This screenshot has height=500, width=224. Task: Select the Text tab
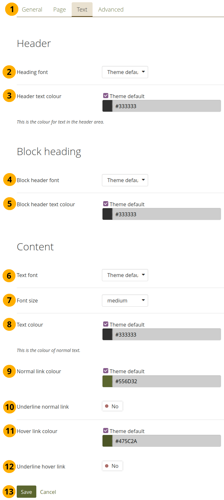pyautogui.click(x=82, y=10)
